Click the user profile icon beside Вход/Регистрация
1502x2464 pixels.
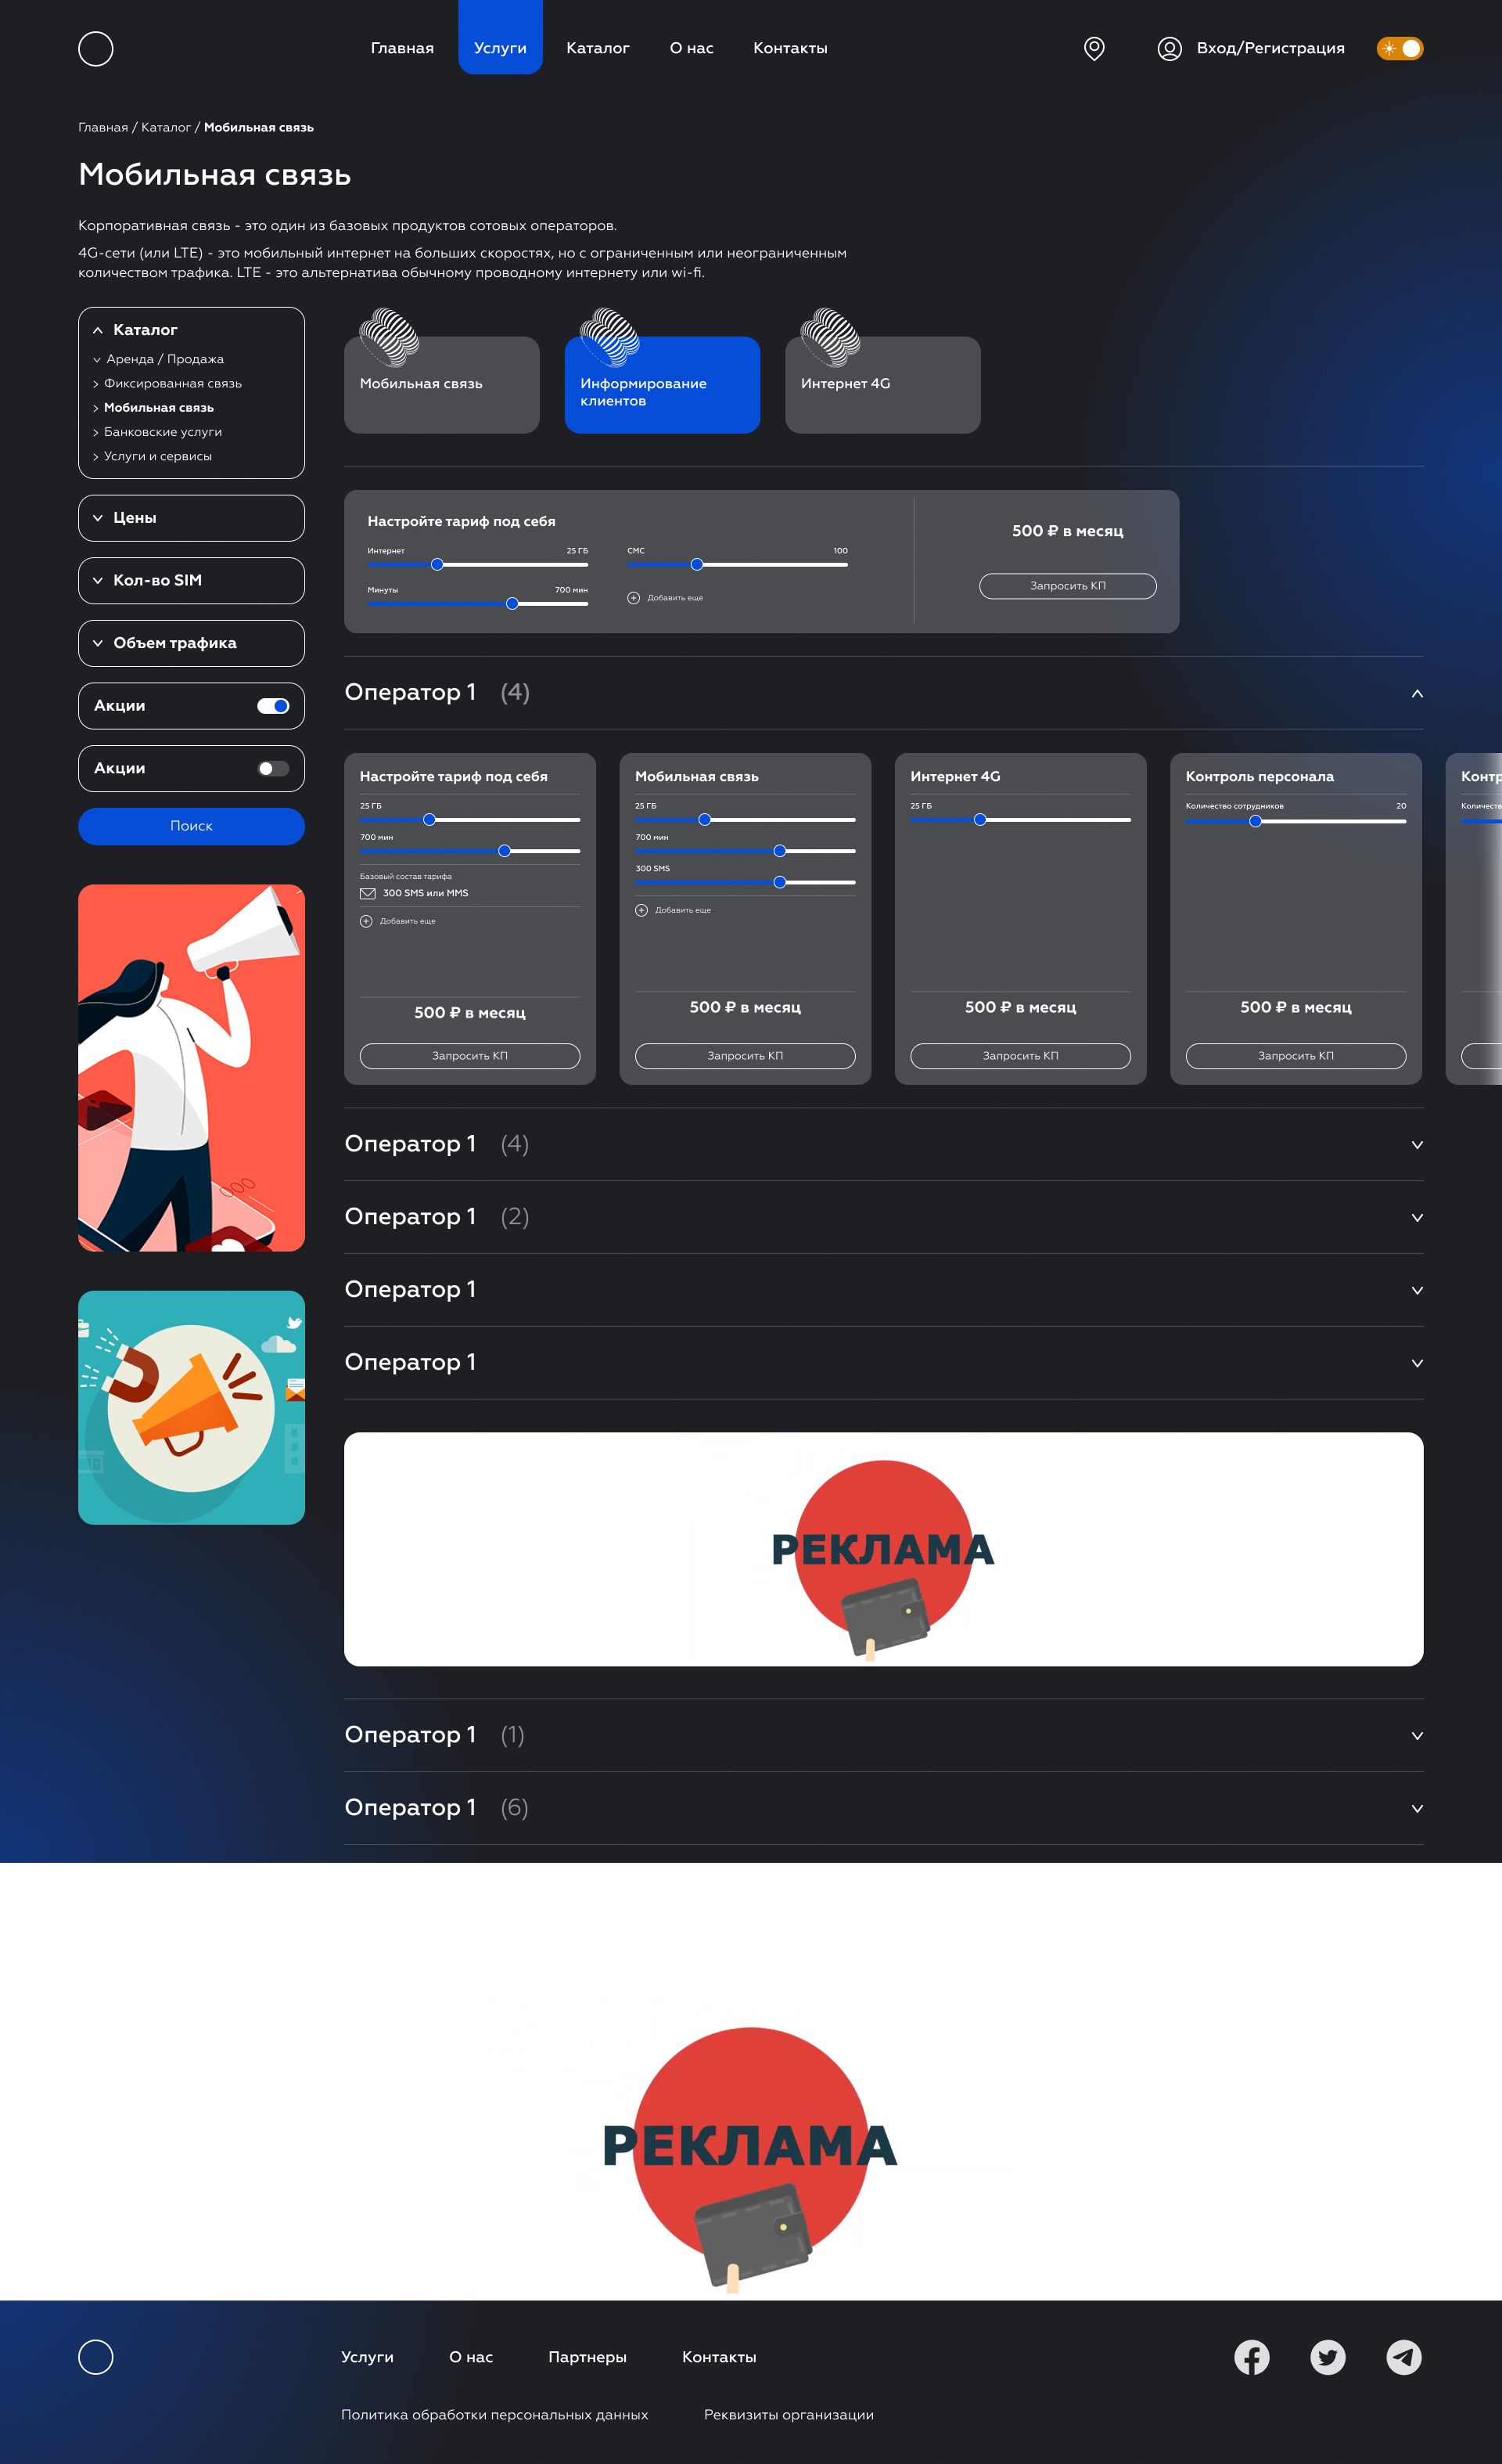tap(1170, 48)
